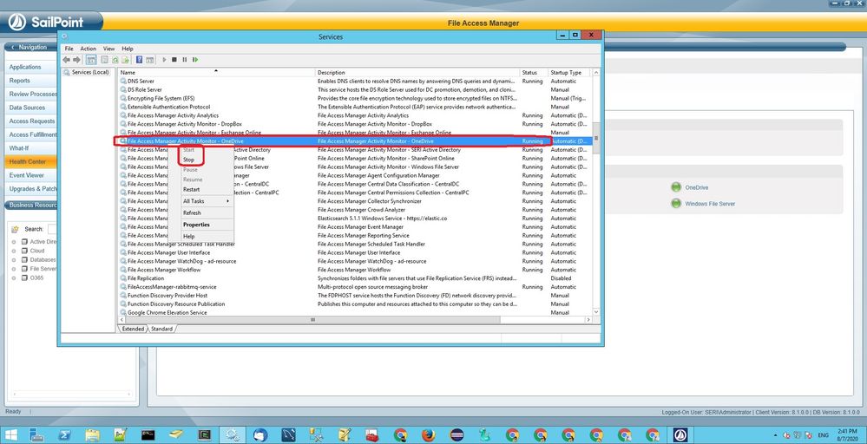Image resolution: width=867 pixels, height=444 pixels.
Task: Open Reports in the navigation sidebar
Action: (19, 81)
